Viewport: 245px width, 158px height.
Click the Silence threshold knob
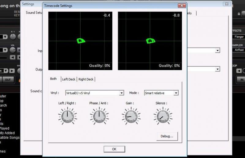click(x=162, y=116)
